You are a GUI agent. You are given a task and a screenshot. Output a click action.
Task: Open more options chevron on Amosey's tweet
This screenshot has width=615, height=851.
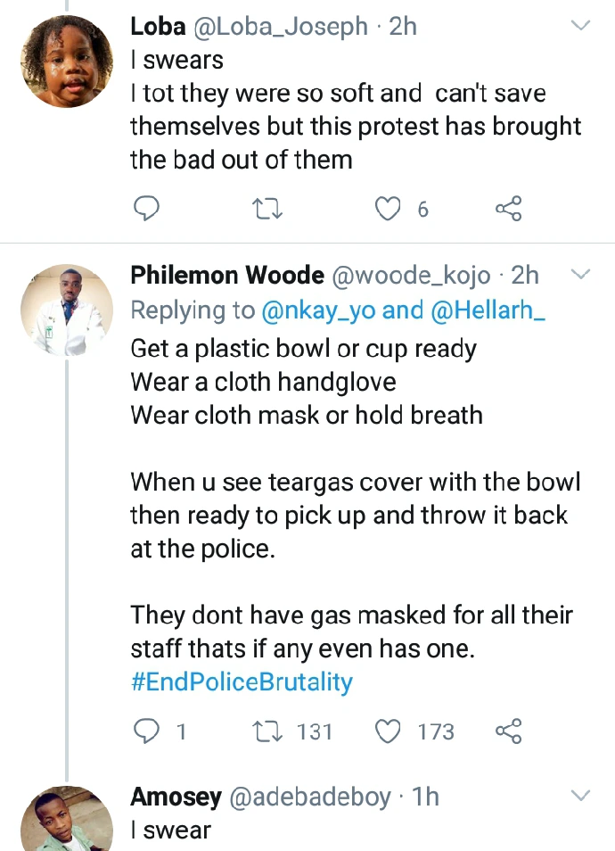[x=580, y=795]
